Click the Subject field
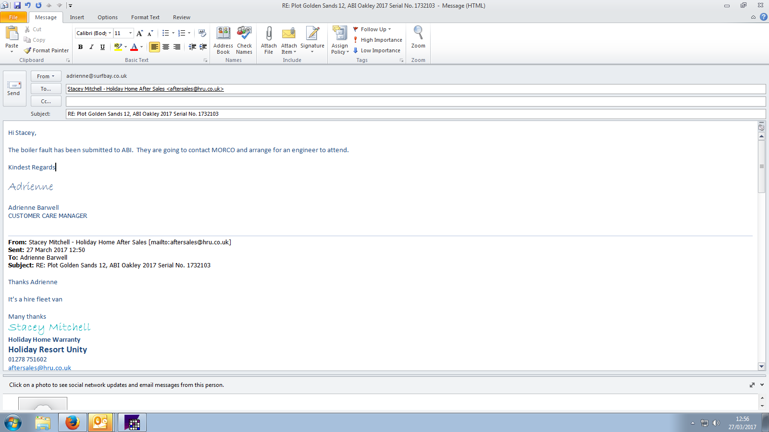This screenshot has height=432, width=769. (416, 114)
